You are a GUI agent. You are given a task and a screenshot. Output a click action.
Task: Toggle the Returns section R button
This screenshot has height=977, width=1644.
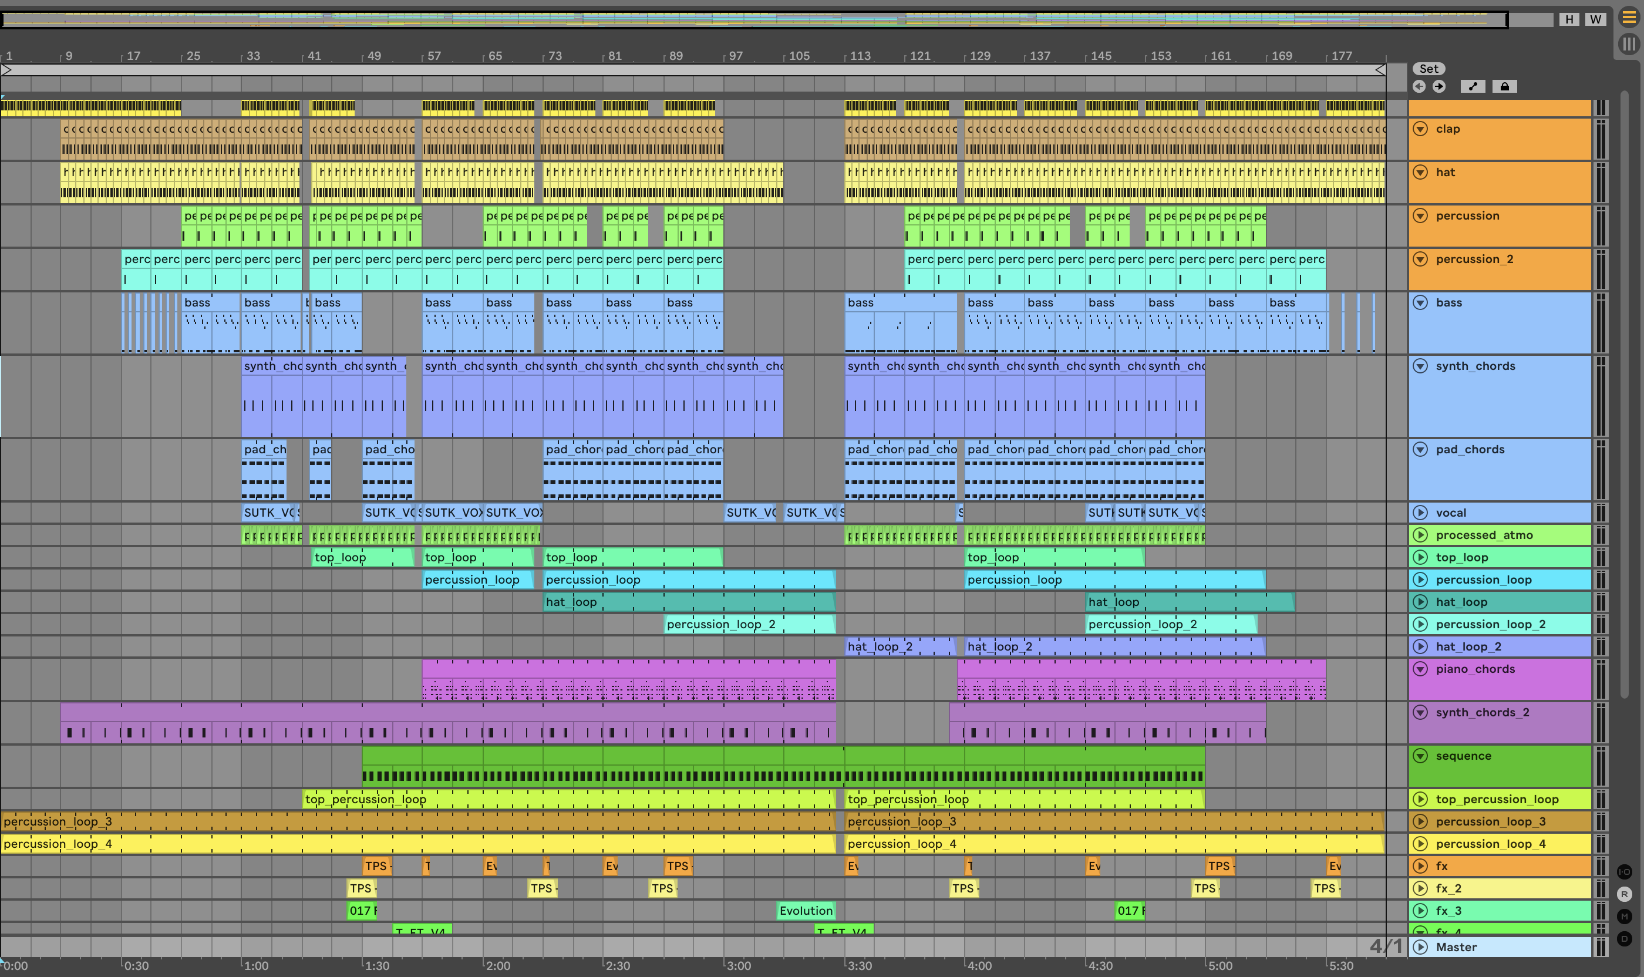tap(1624, 894)
